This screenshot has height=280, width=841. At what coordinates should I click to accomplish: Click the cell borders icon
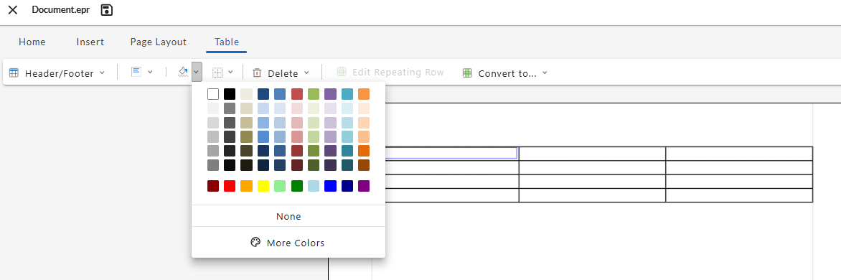click(217, 72)
